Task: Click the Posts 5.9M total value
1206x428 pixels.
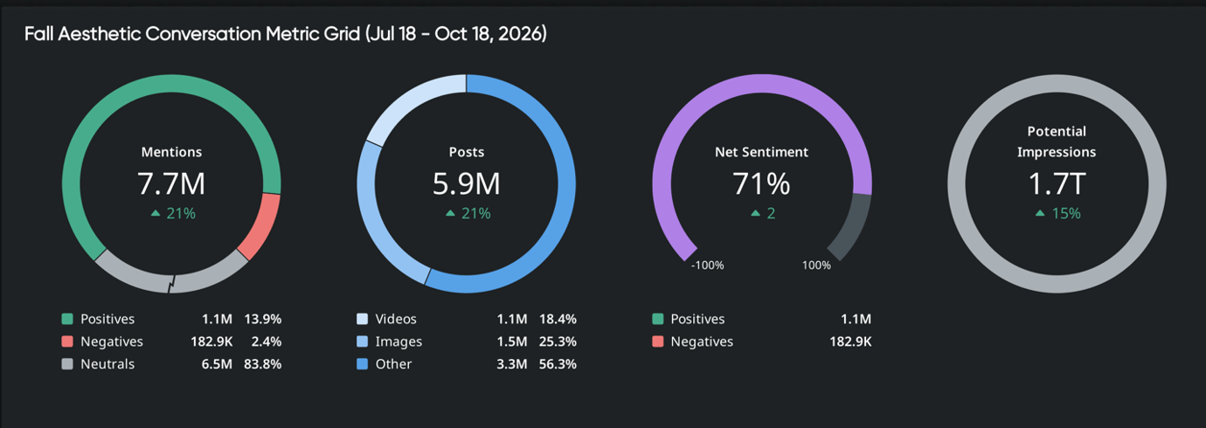Action: point(467,183)
